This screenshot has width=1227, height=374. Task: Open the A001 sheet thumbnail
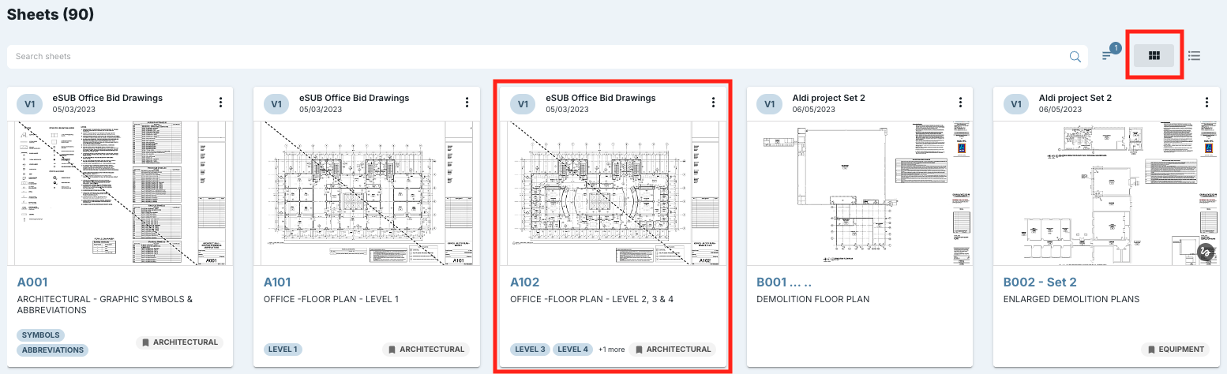pyautogui.click(x=120, y=193)
